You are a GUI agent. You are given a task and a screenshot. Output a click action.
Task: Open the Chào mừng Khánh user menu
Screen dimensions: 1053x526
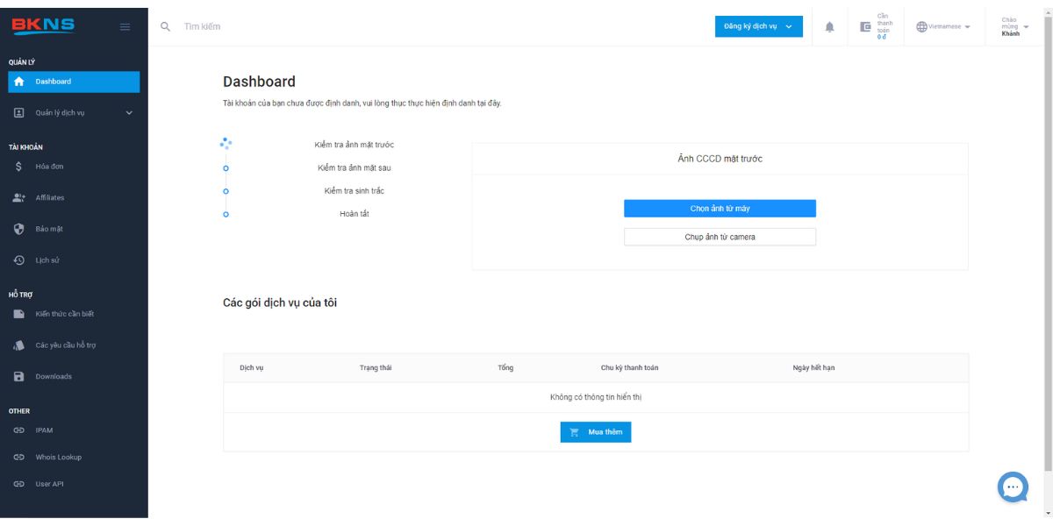point(1014,26)
